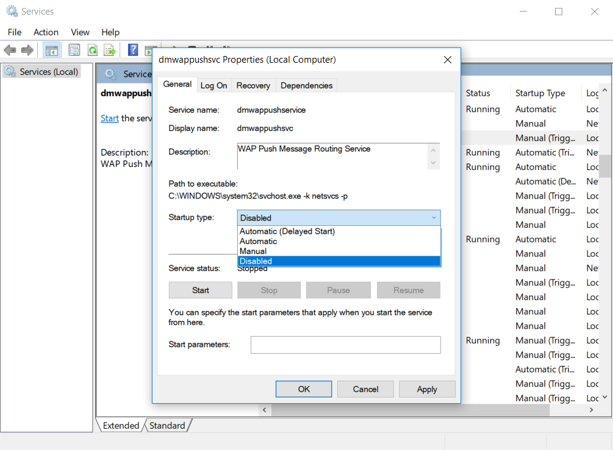Maximize the Services window
The height and width of the screenshot is (450, 613).
tap(559, 12)
